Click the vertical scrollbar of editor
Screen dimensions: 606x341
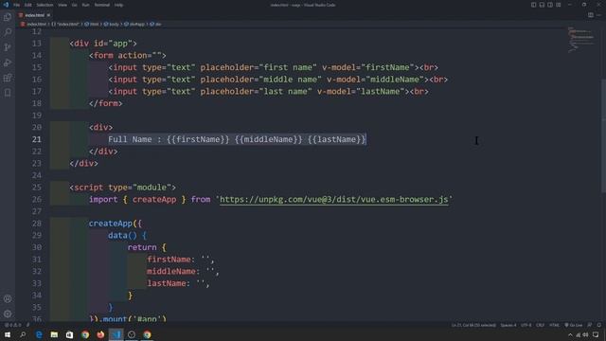coord(603,135)
